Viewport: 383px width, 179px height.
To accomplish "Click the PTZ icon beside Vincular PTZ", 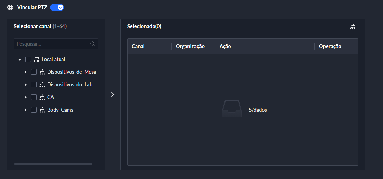I will [10, 7].
